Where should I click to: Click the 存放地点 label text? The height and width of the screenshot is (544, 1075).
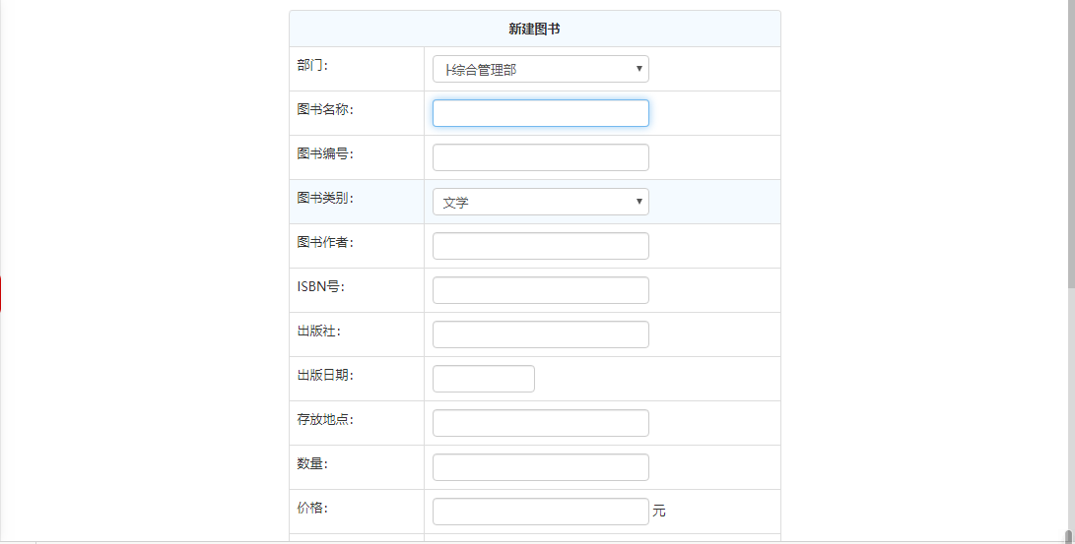(x=325, y=419)
